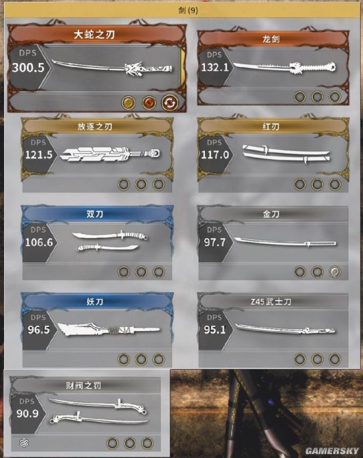Click the middle empty slot on 放逐之刃
This screenshot has height=458, width=363.
[x=141, y=184]
